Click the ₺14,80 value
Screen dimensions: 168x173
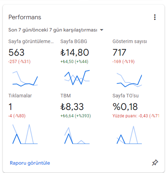[75, 53]
